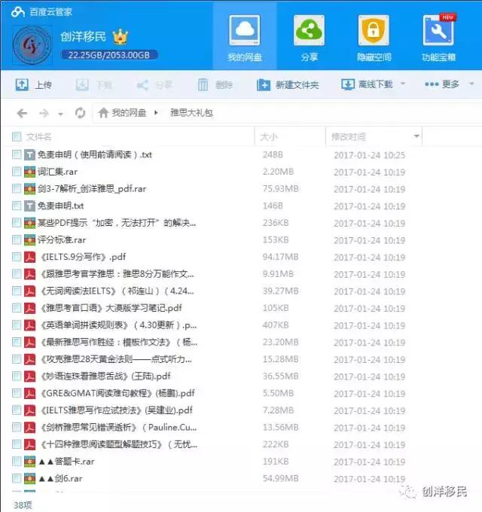
Task: Select the file name ▲▲答题卡.rar
Action: 66,462
